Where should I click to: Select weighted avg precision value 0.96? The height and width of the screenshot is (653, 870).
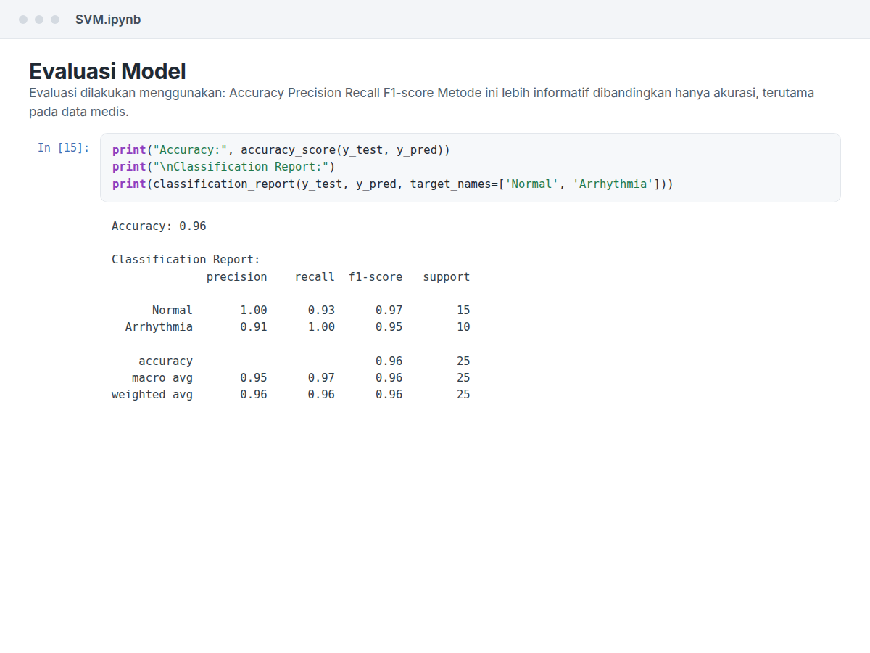point(254,395)
